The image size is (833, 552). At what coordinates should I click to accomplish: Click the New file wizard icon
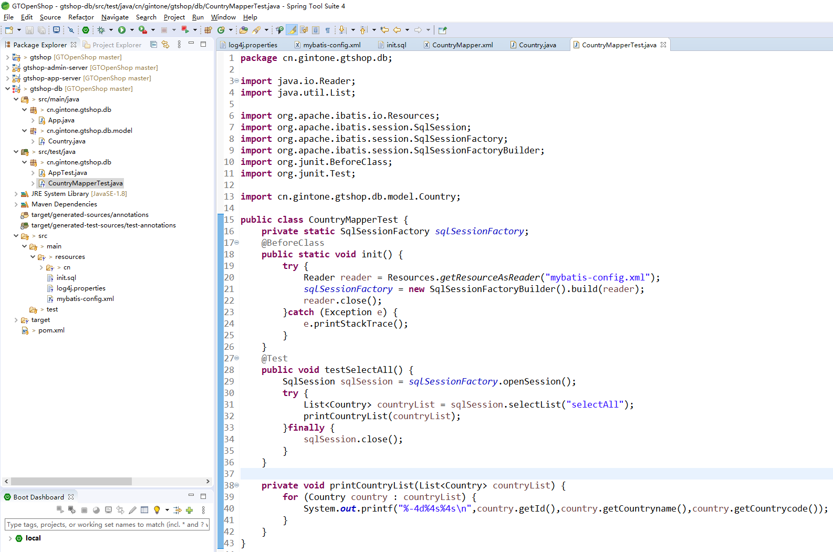tap(9, 30)
